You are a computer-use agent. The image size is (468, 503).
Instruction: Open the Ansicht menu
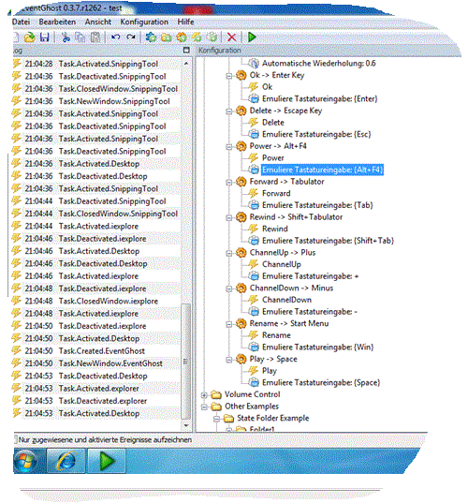coord(97,22)
